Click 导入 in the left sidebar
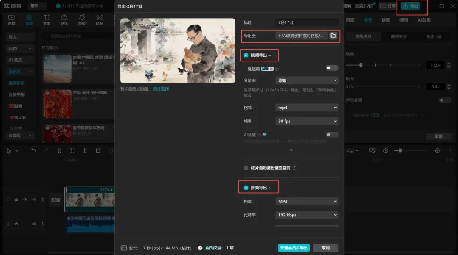This screenshot has width=458, height=255. [20, 37]
